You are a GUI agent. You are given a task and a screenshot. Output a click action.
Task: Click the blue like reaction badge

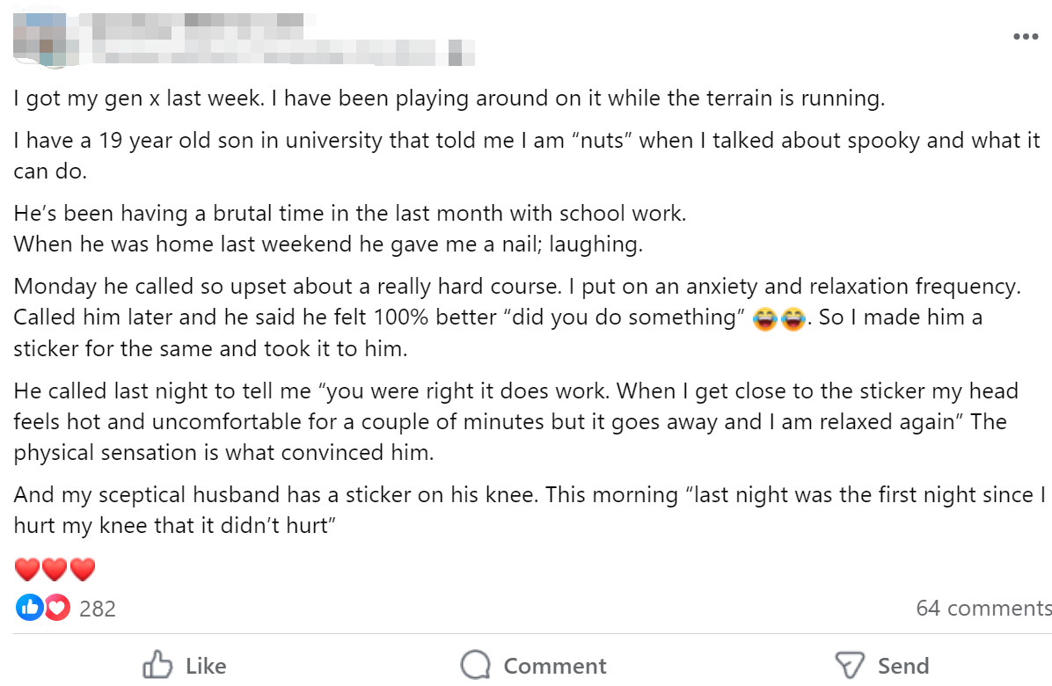pos(30,608)
